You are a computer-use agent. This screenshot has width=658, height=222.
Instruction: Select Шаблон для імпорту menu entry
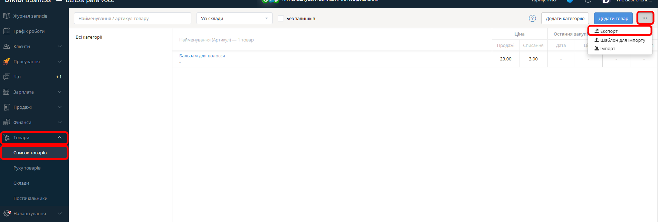pos(622,40)
